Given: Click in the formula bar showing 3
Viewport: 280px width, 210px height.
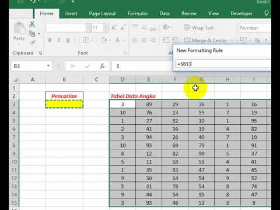Looking at the screenshot, I should [142, 66].
